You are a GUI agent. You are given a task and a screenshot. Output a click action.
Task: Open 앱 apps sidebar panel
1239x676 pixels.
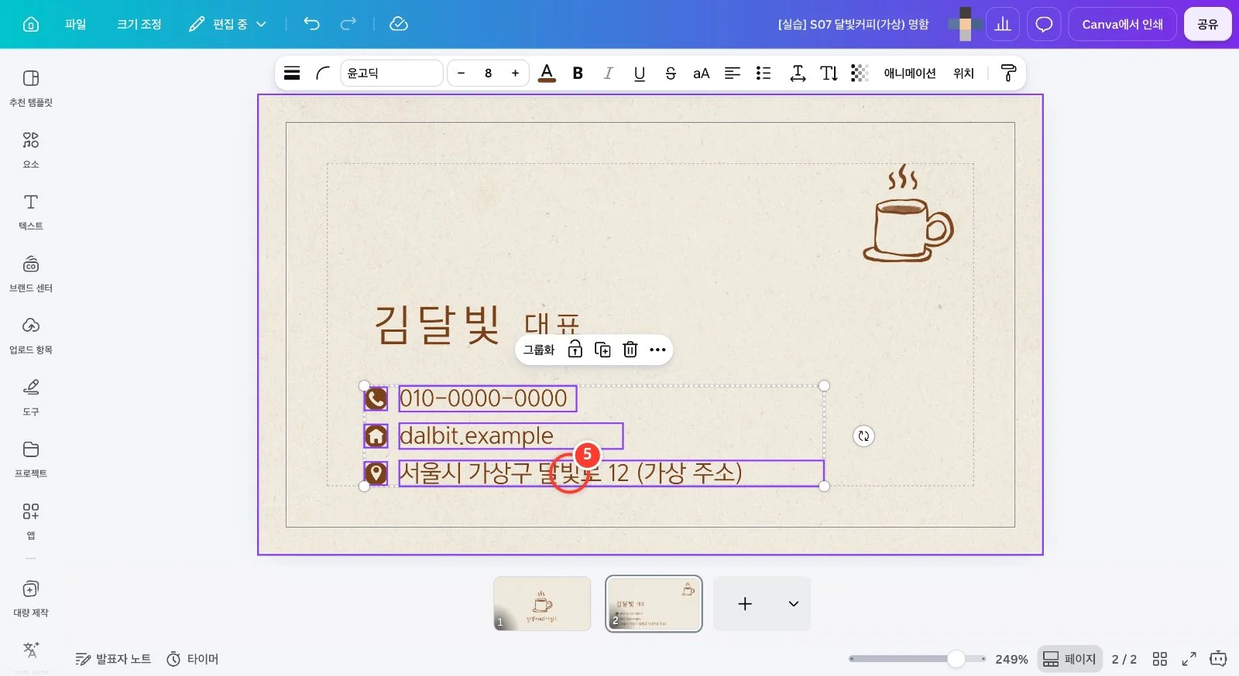31,521
